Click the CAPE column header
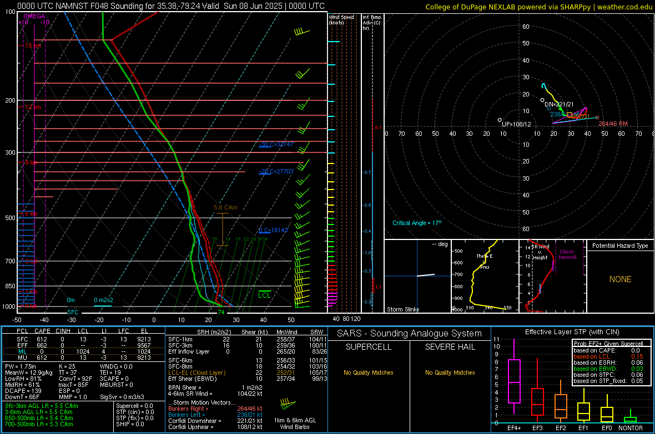The height and width of the screenshot is (434, 655). coord(42,331)
